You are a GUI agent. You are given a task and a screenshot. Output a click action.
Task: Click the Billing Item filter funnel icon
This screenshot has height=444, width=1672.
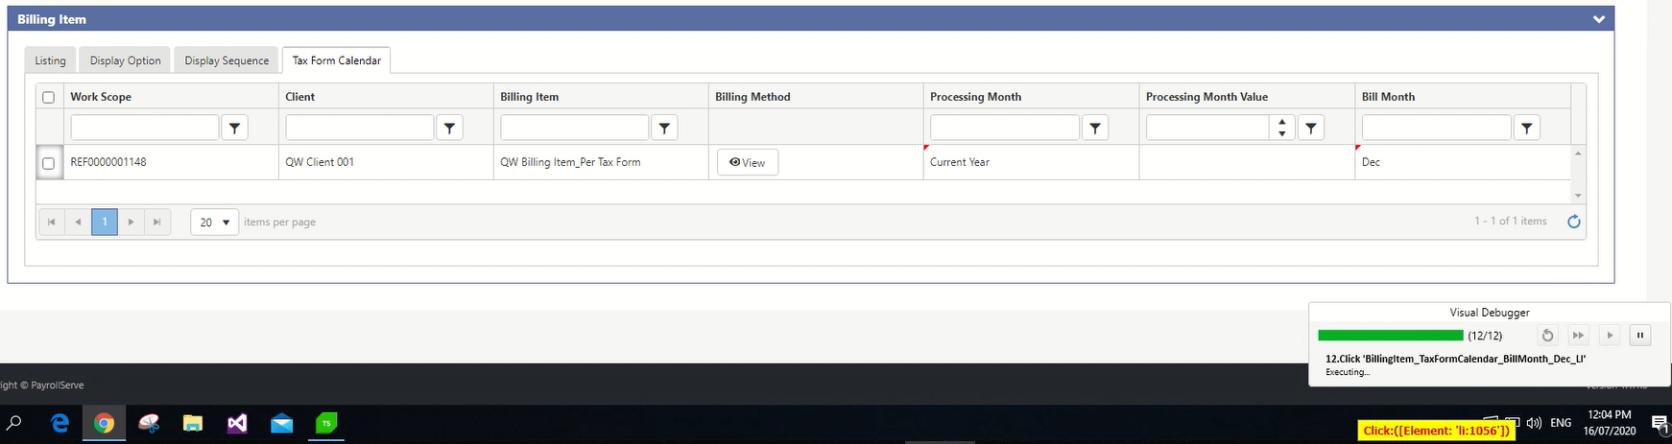click(x=664, y=128)
